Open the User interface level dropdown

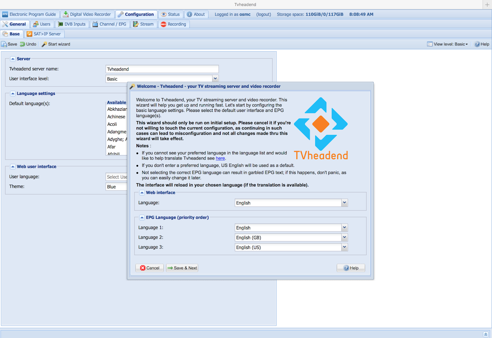(215, 79)
